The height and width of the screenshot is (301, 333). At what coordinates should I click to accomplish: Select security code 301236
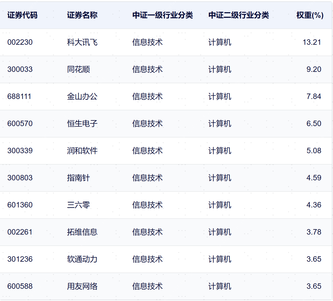pos(20,259)
